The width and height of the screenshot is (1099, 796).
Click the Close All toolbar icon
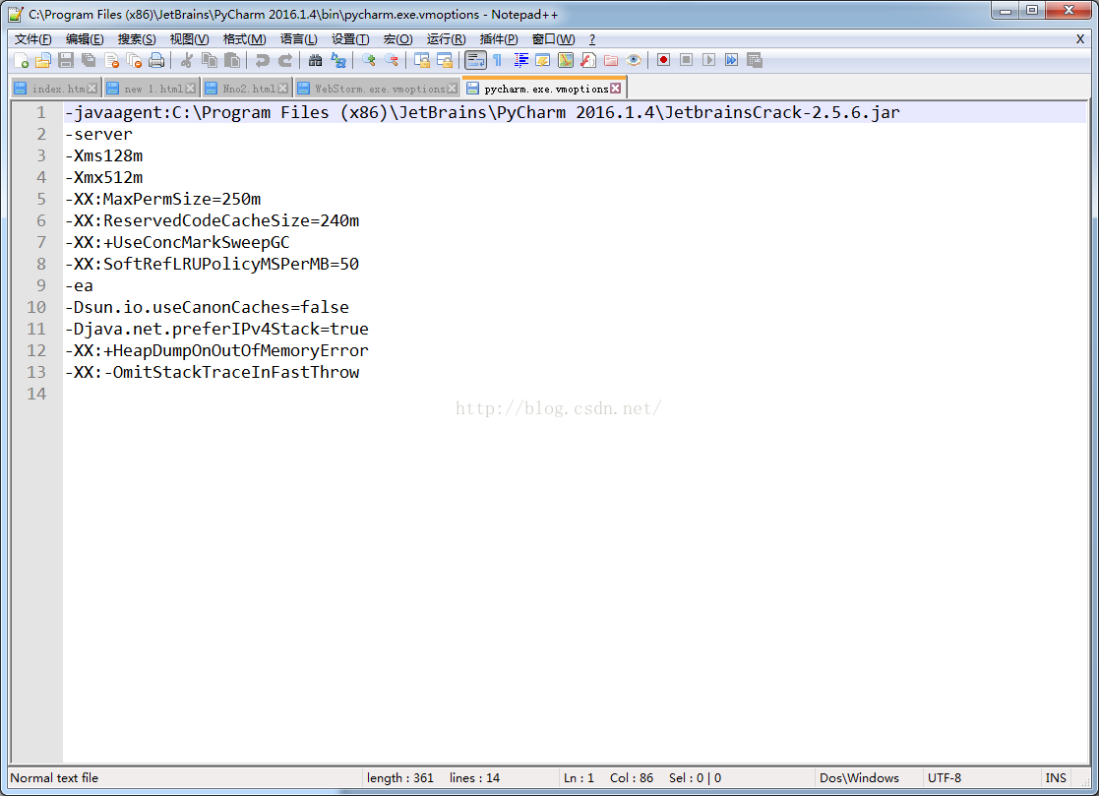point(134,61)
